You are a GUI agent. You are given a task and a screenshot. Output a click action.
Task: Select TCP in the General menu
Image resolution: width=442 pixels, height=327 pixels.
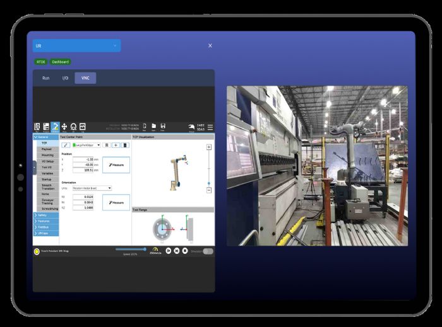[x=47, y=143]
